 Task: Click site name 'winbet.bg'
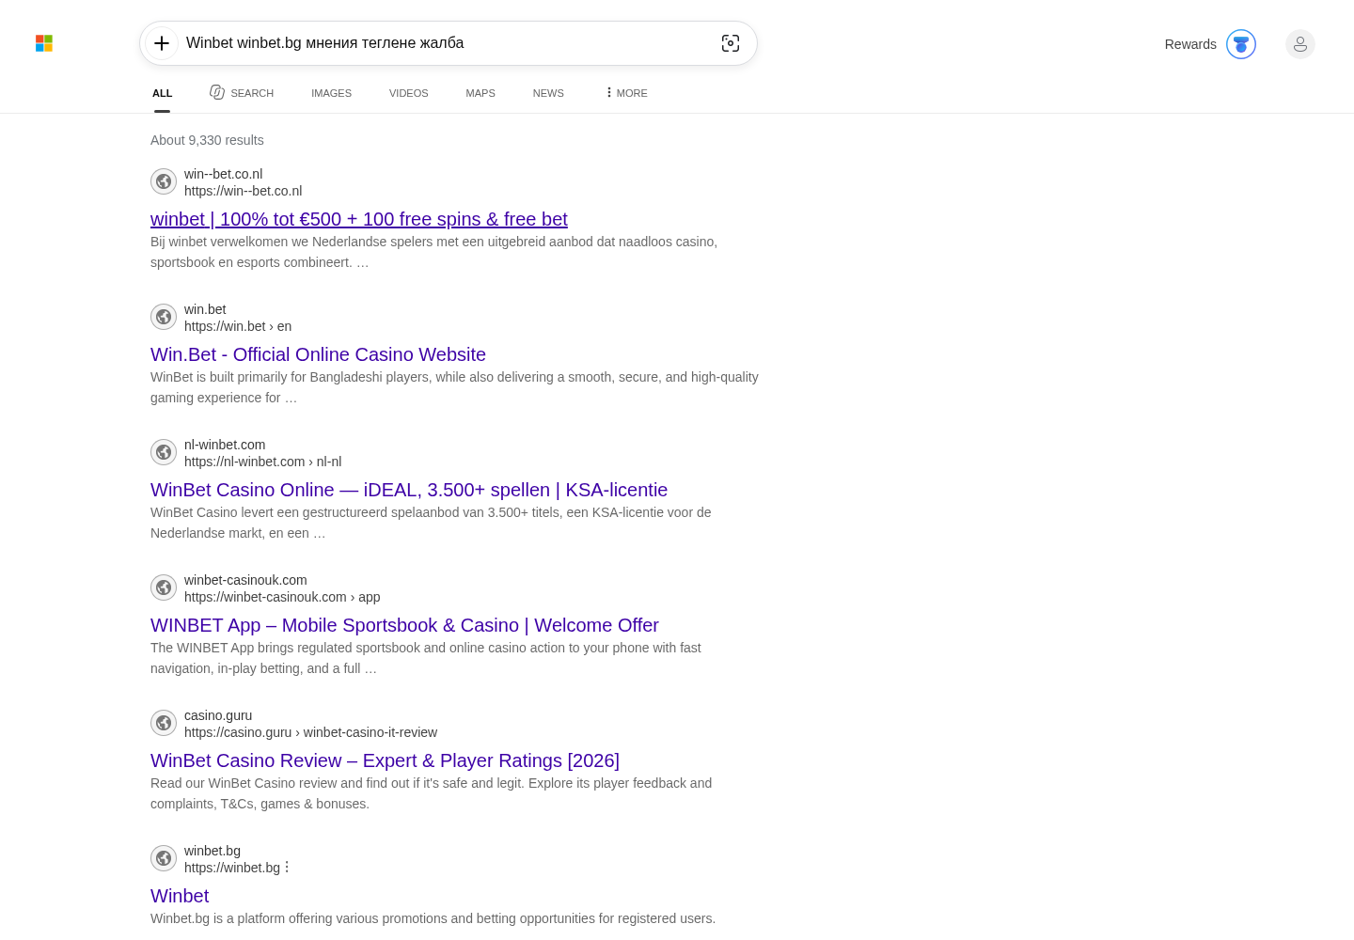tap(213, 851)
